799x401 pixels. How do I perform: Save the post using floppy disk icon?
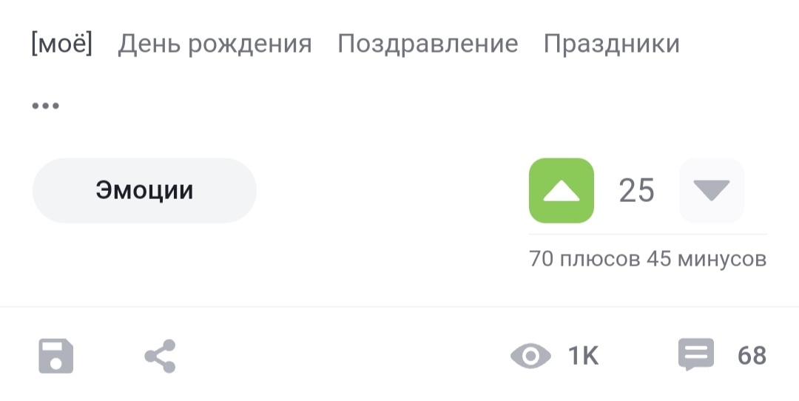56,356
